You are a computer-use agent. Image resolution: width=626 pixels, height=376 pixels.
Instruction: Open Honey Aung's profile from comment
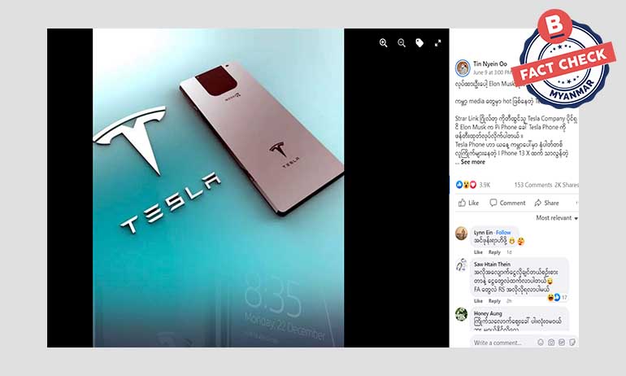pos(488,313)
